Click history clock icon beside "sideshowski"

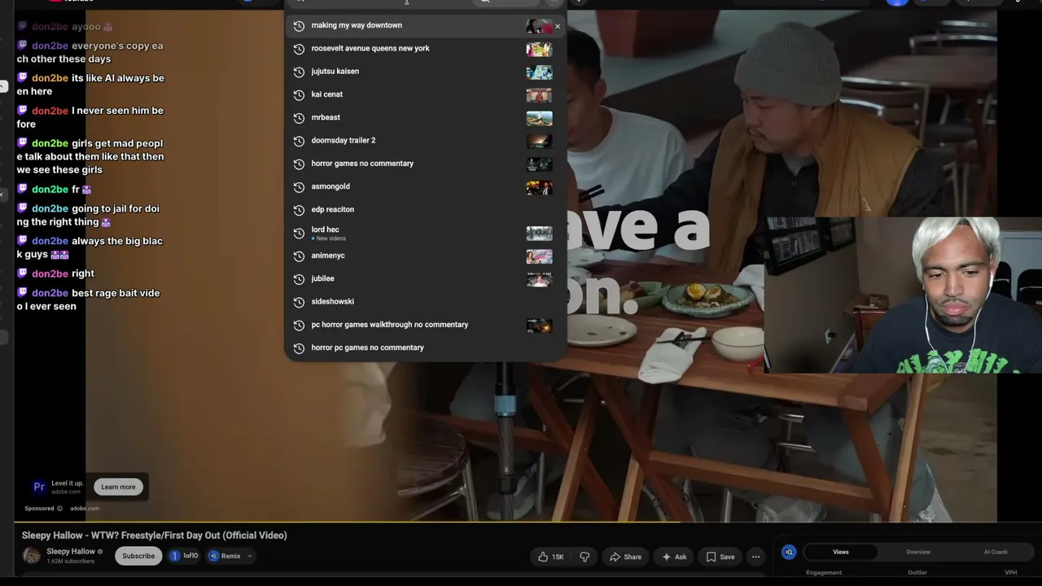tap(299, 301)
